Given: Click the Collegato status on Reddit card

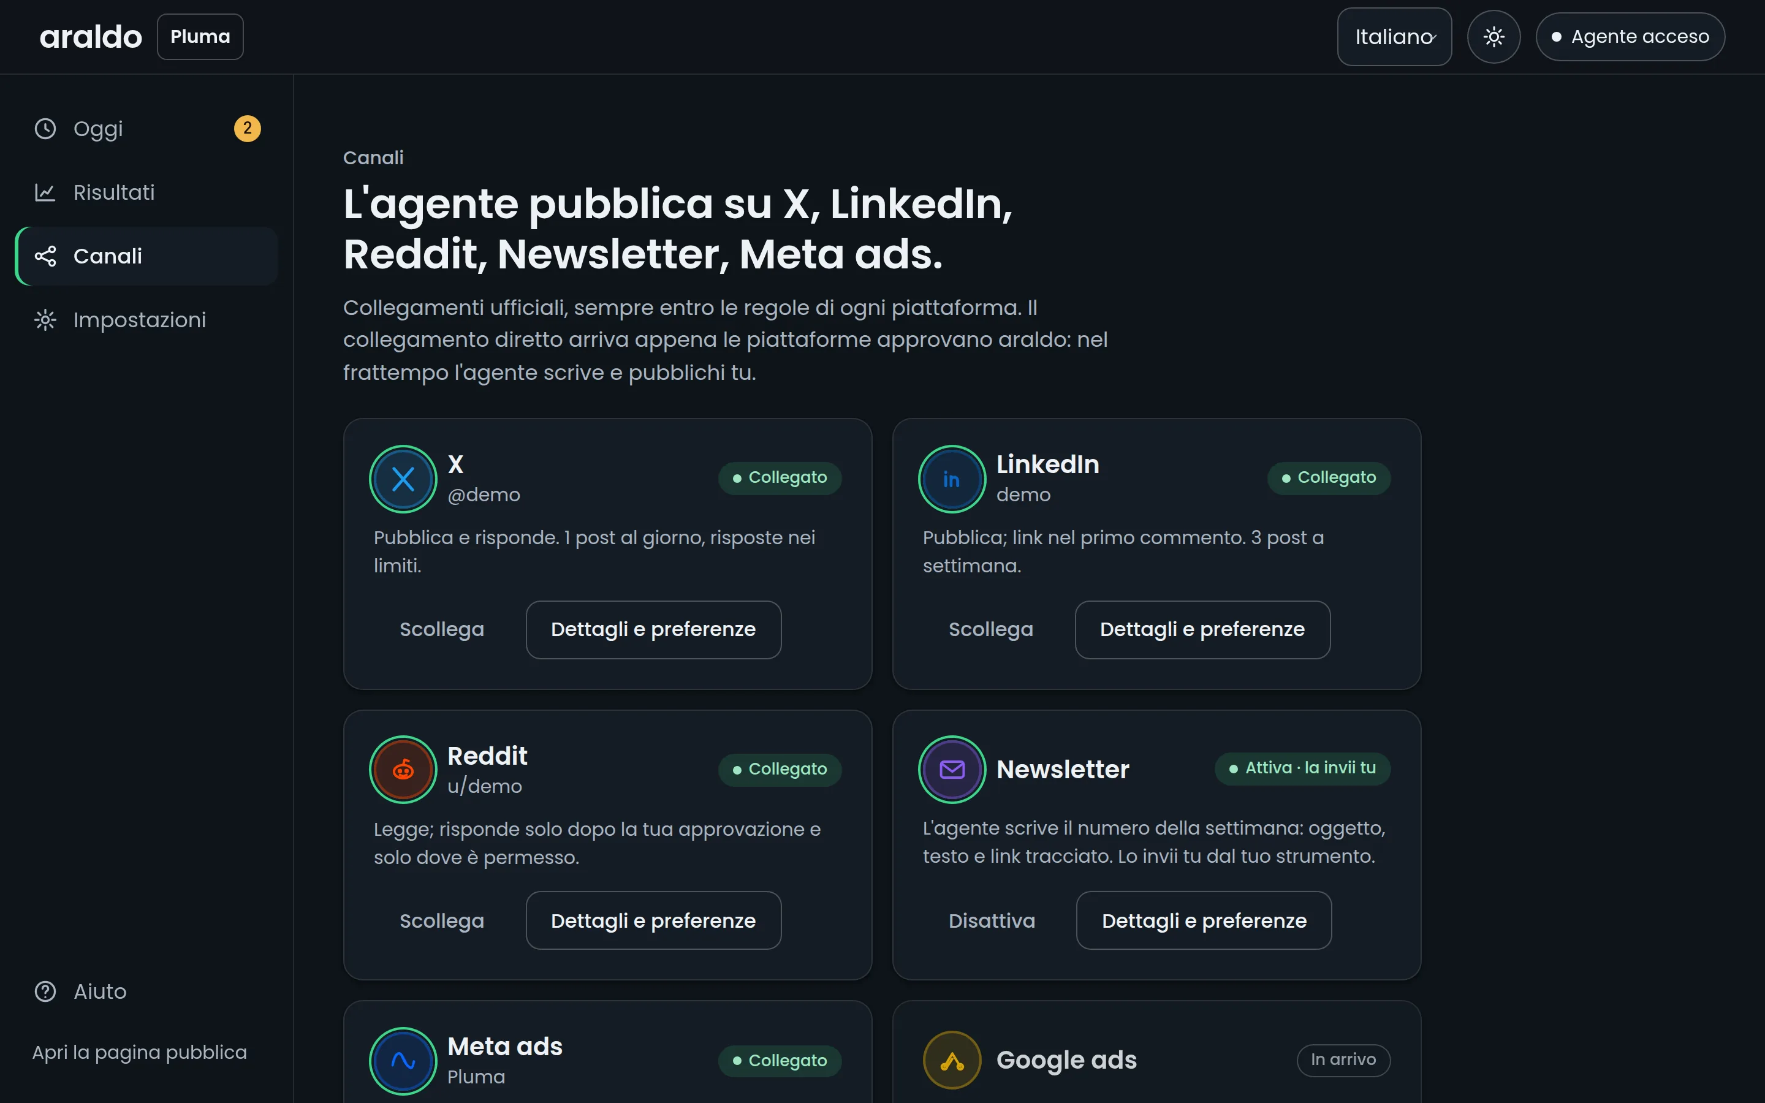Looking at the screenshot, I should coord(780,770).
